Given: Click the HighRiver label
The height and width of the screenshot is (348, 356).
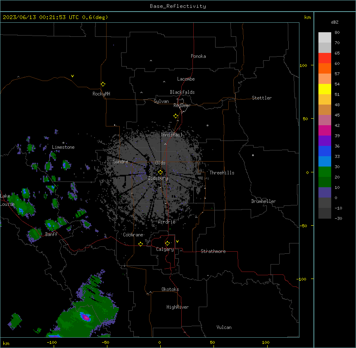Looking at the screenshot, I should [x=177, y=307].
